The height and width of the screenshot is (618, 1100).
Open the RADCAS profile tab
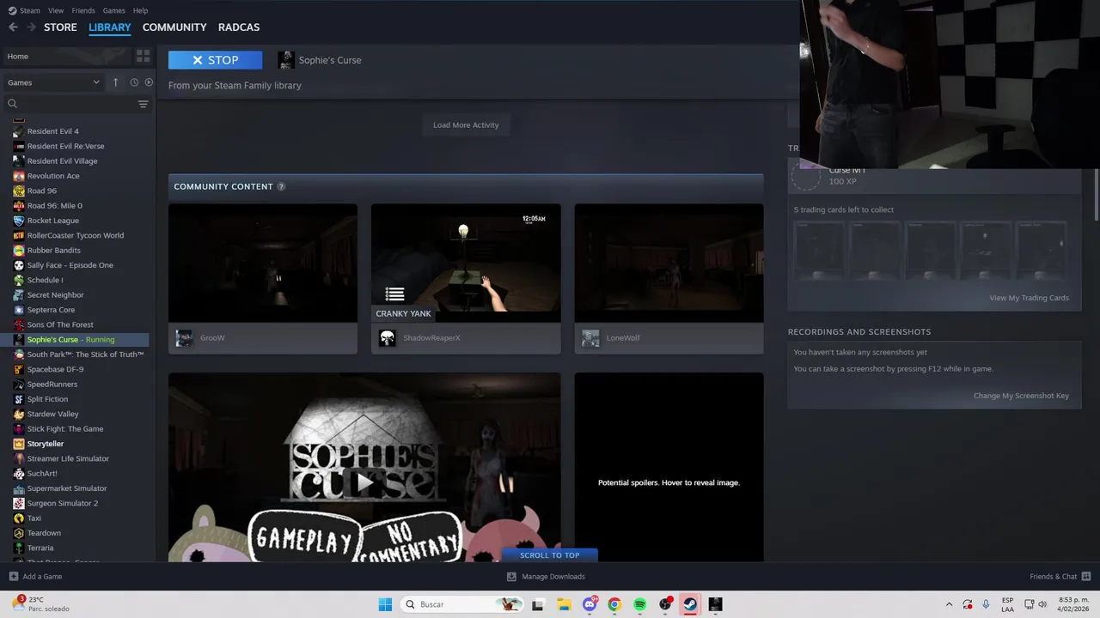239,27
